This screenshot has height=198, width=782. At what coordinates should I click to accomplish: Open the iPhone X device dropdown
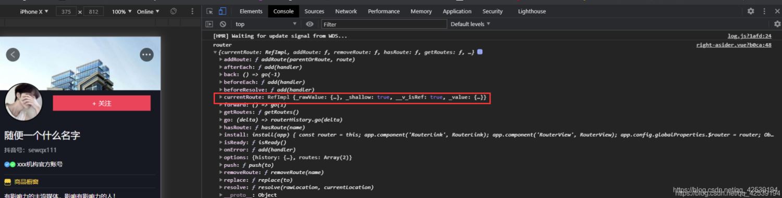point(34,11)
